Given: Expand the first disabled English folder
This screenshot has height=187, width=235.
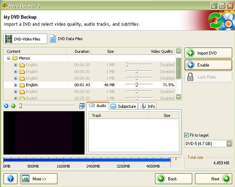Looking at the screenshot, I should (x=15, y=65).
